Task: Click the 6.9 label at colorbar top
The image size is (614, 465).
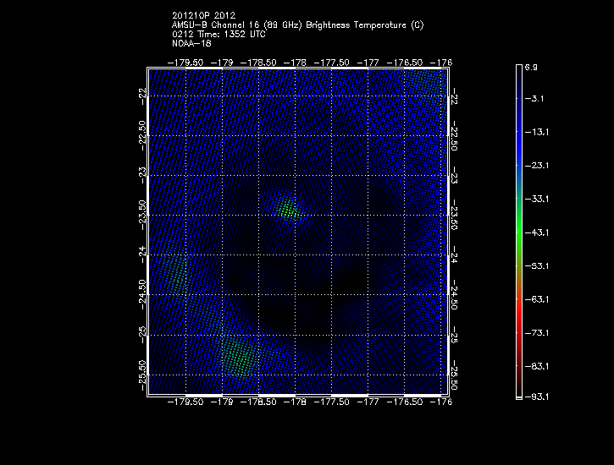Action: click(x=531, y=66)
